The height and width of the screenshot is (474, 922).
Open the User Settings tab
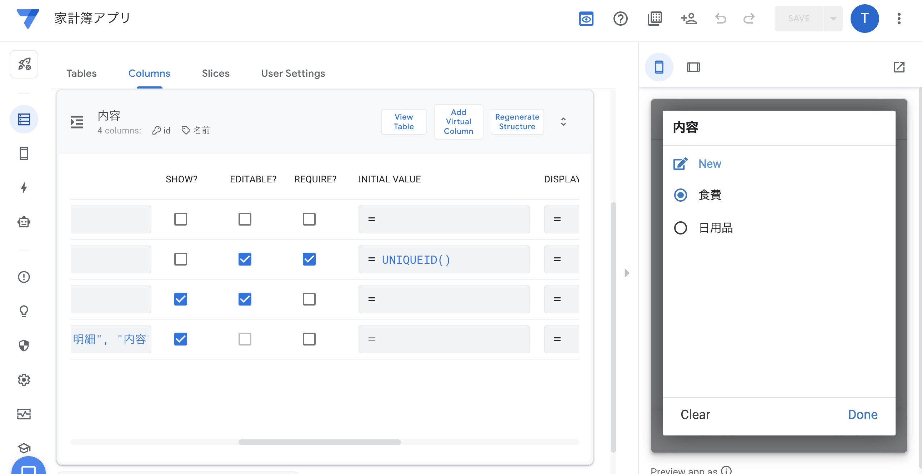coord(293,73)
